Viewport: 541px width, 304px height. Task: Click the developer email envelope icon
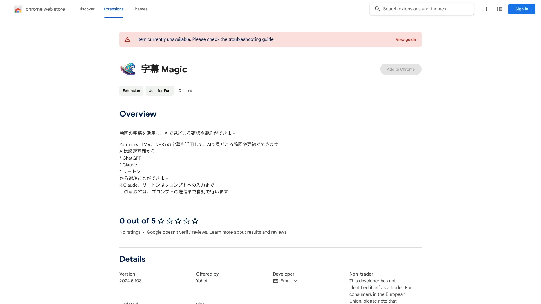tap(275, 281)
